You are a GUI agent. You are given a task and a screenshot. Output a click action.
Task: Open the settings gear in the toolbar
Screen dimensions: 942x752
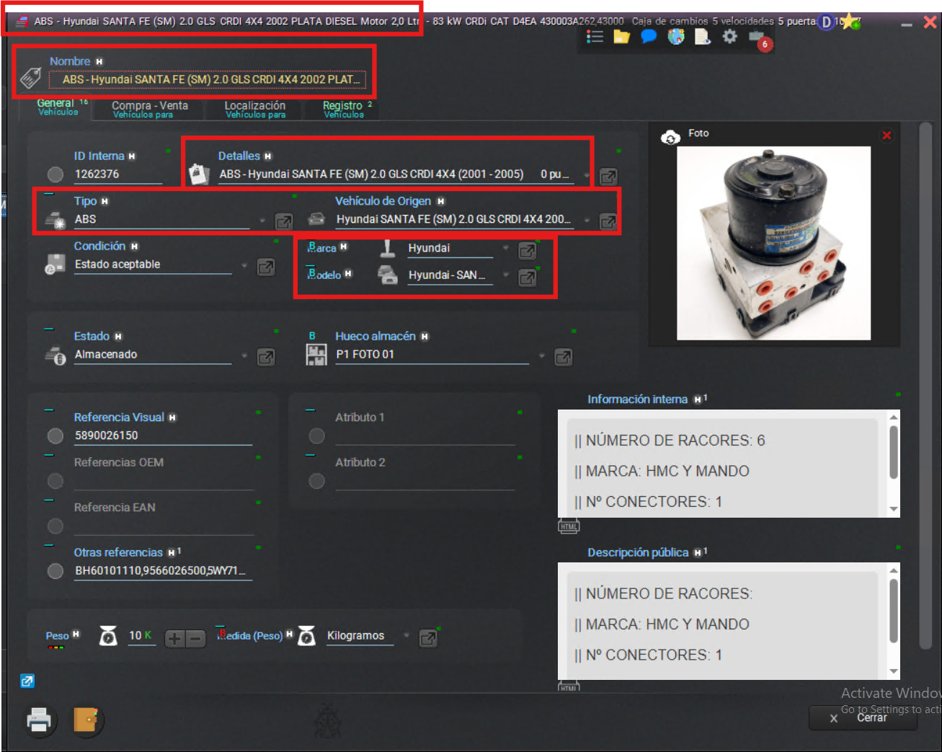pyautogui.click(x=729, y=36)
